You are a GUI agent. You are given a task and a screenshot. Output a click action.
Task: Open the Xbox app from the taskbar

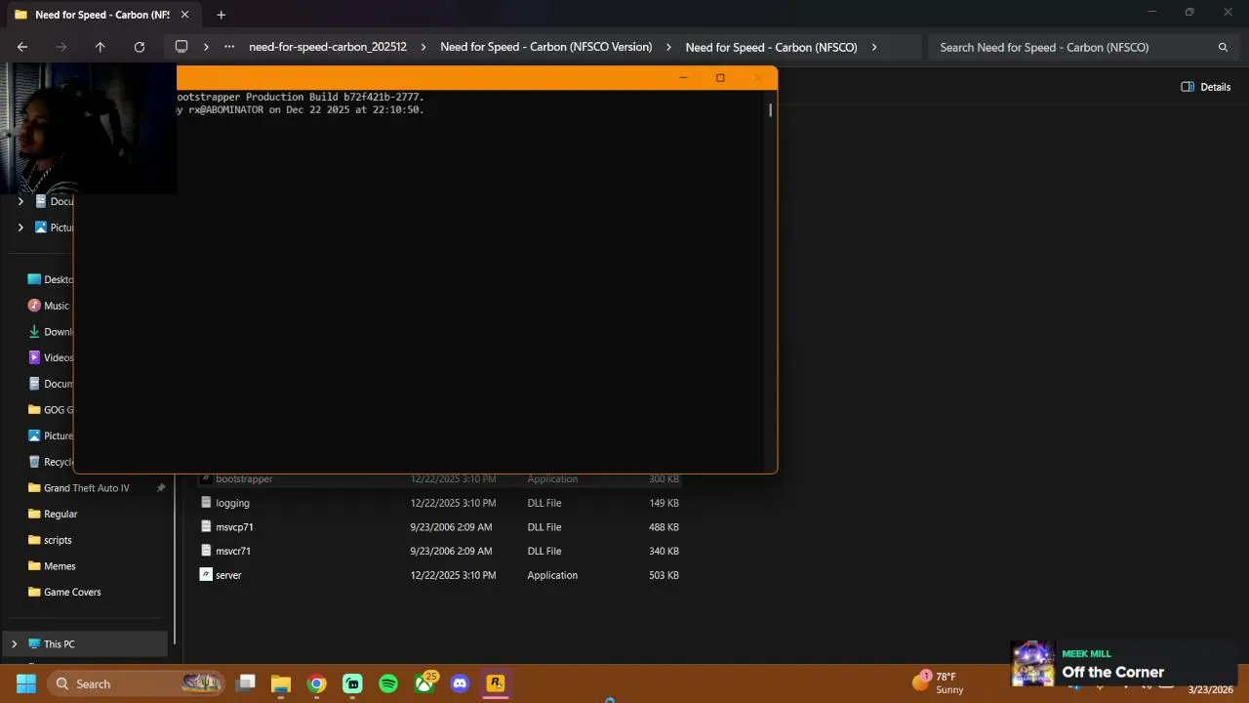tap(424, 683)
